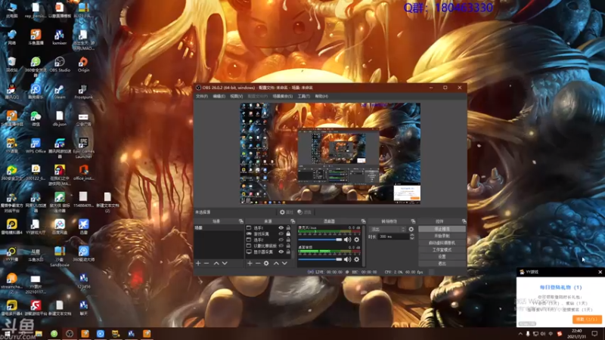This screenshot has height=340, width=605.
Task: Open 设置 in Controls panel
Action: coord(442,257)
